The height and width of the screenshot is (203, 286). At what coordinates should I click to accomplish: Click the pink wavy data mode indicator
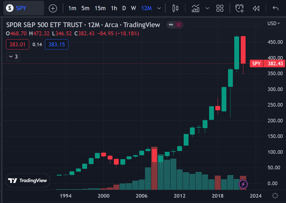[179, 25]
